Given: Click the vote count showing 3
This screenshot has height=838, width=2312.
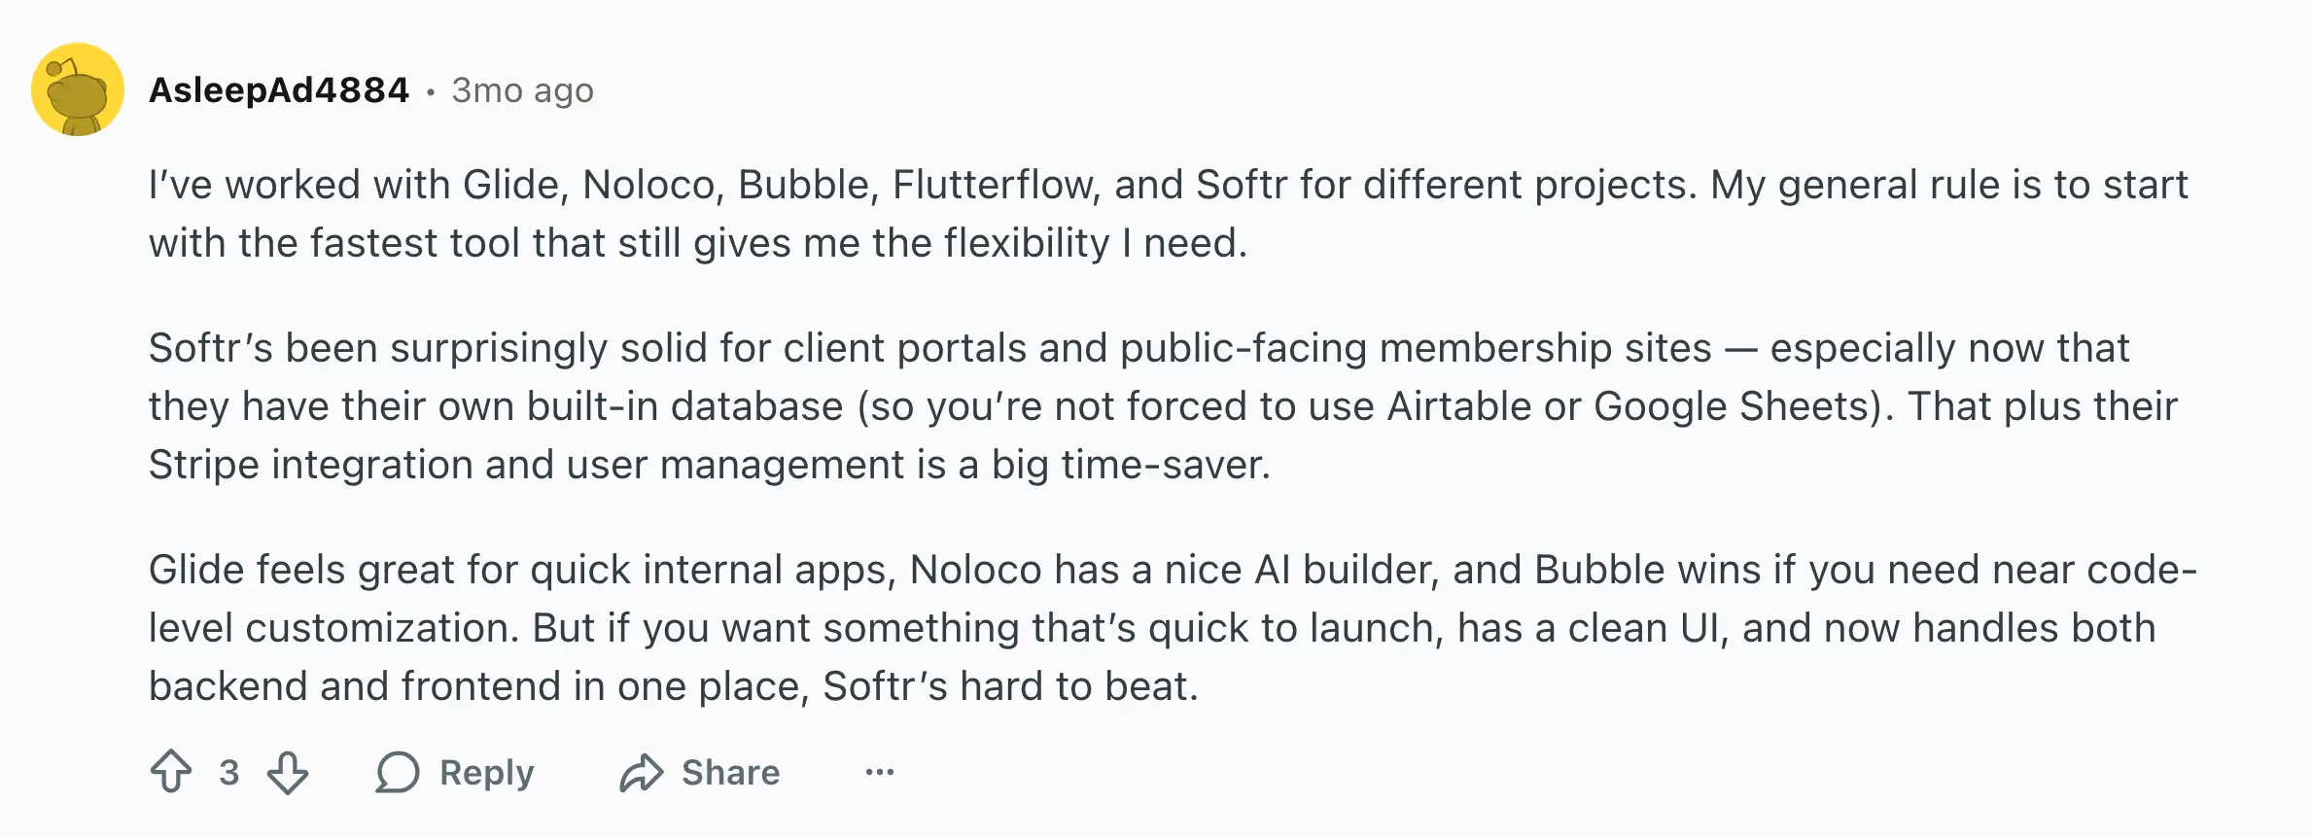Looking at the screenshot, I should (x=230, y=772).
